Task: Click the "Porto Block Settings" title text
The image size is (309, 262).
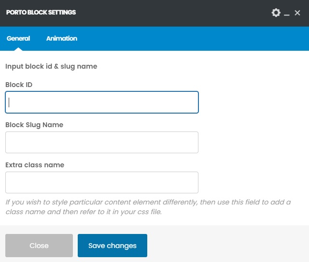Action: point(41,13)
